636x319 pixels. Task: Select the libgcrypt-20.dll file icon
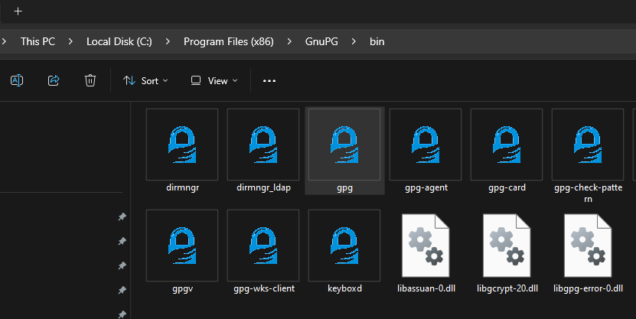[507, 246]
